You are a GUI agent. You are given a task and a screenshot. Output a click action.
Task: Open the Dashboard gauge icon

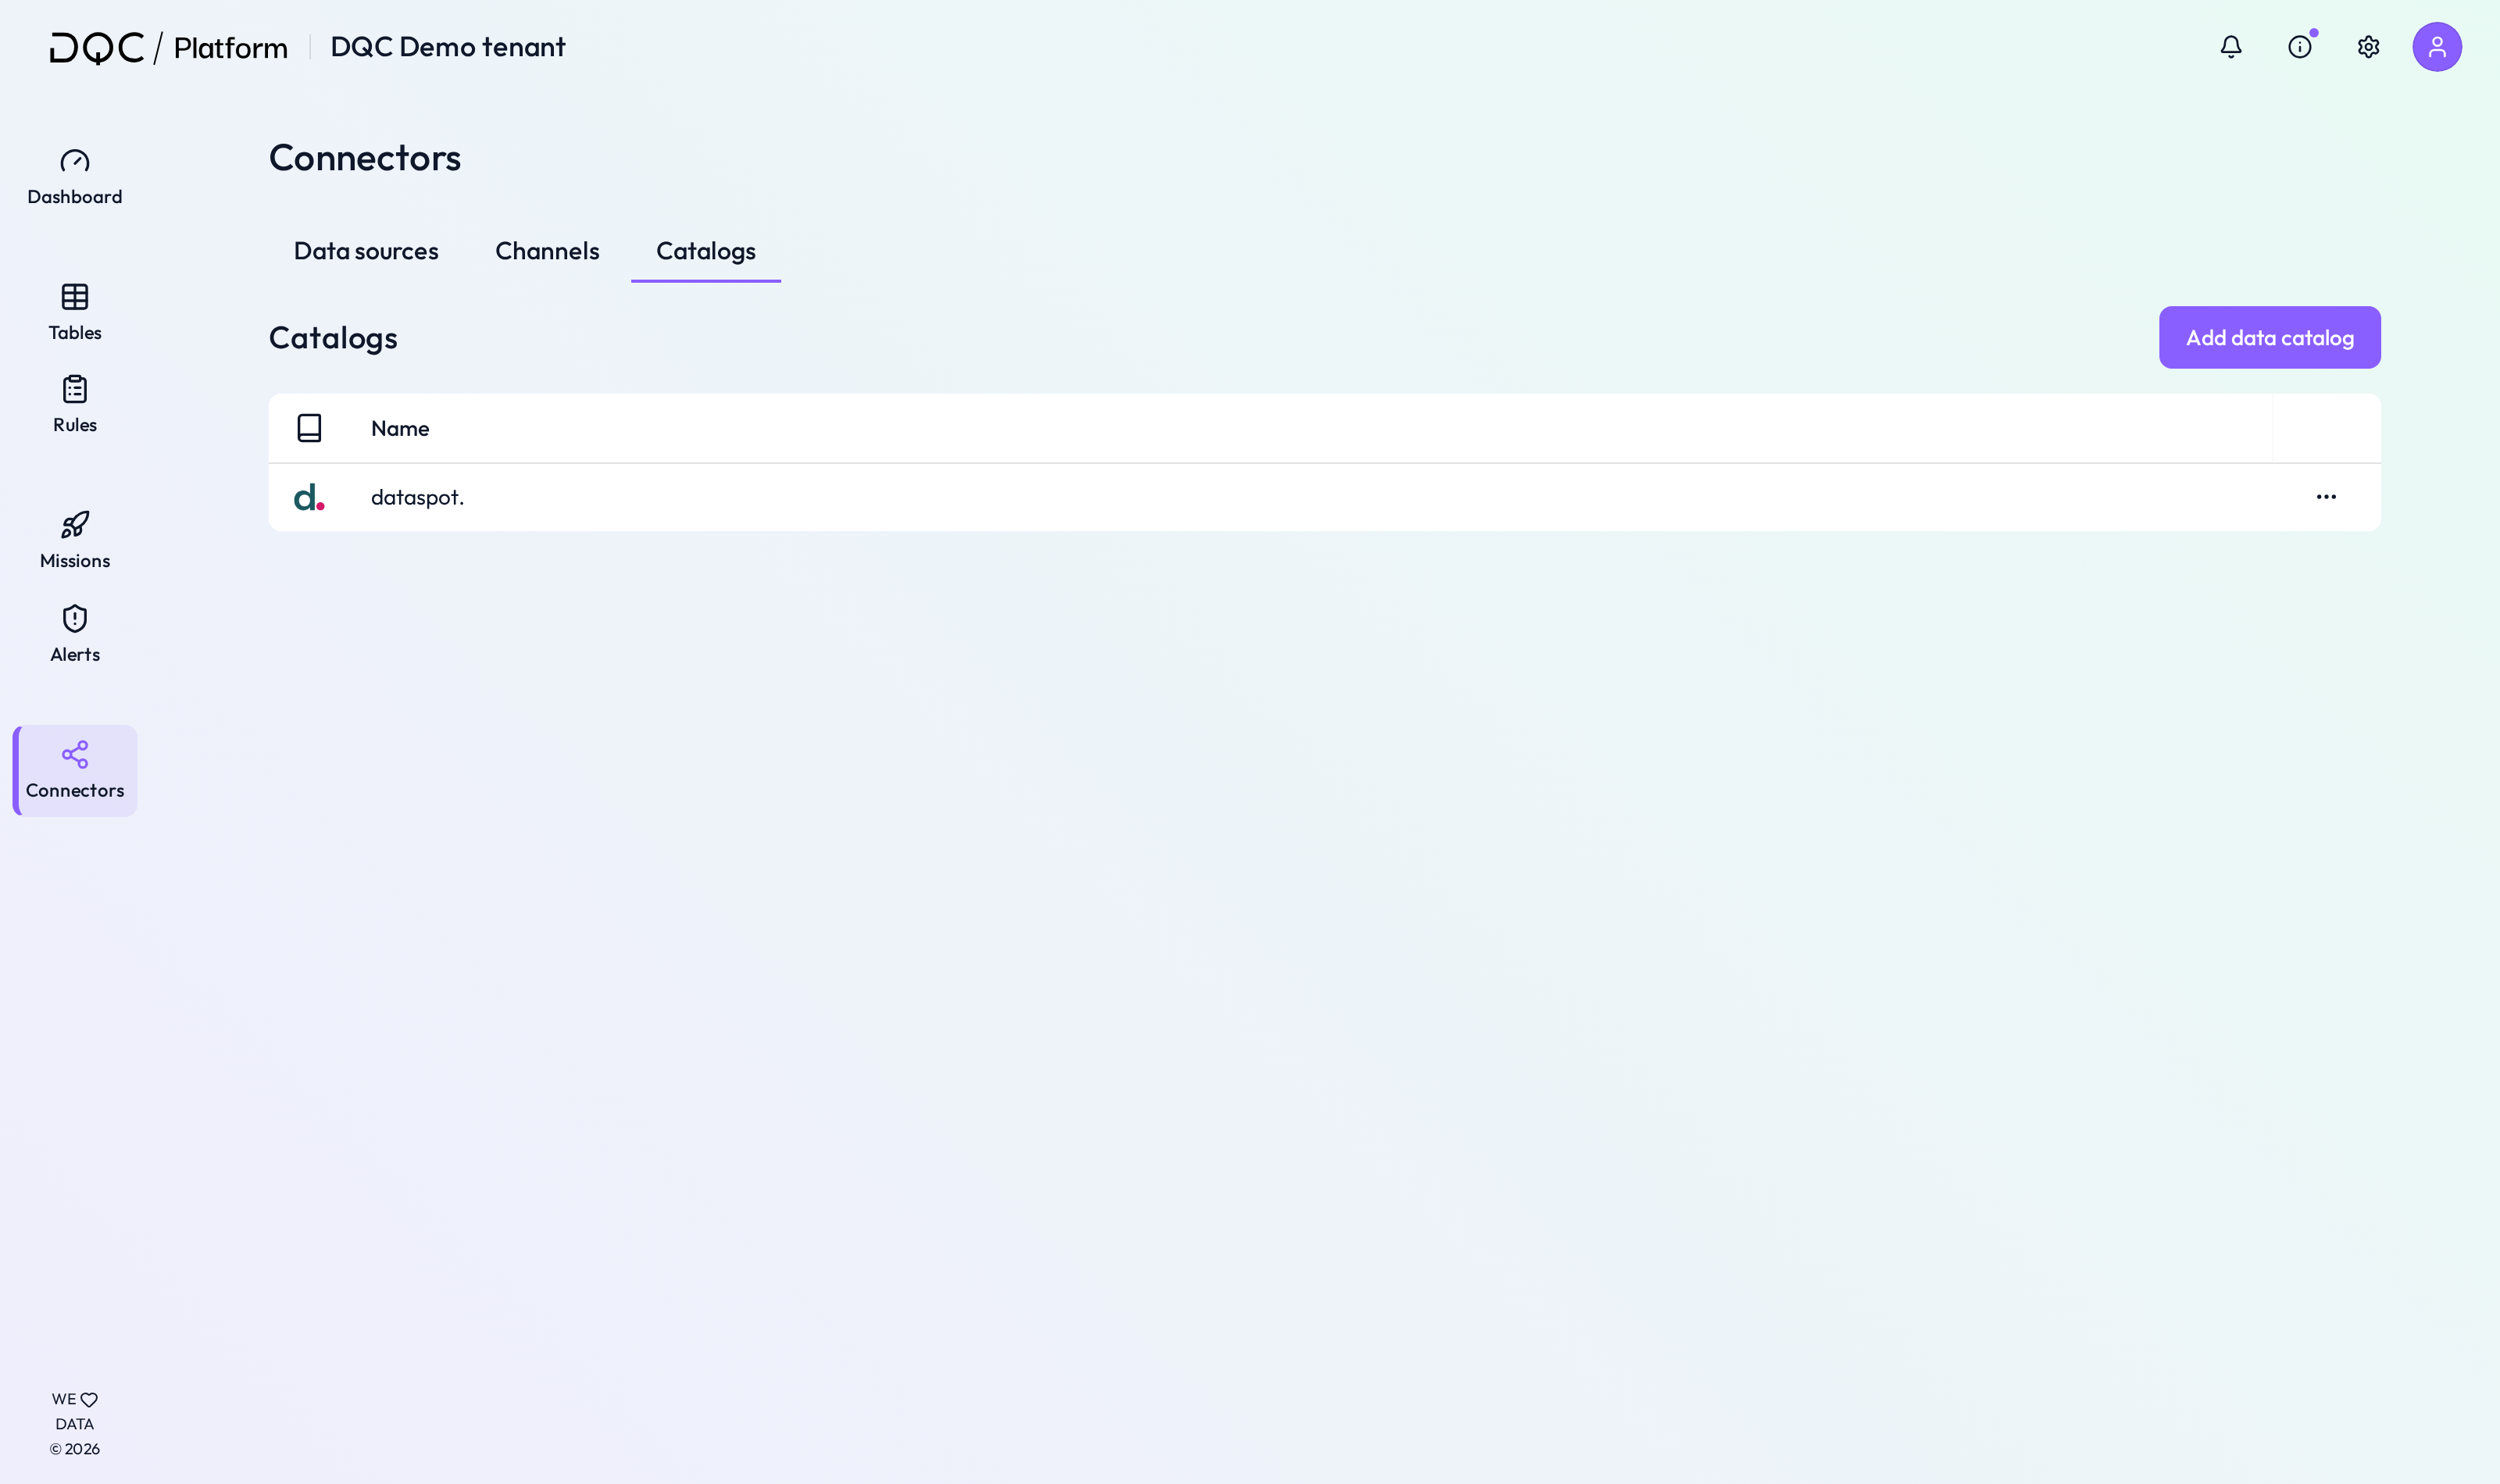(x=75, y=161)
